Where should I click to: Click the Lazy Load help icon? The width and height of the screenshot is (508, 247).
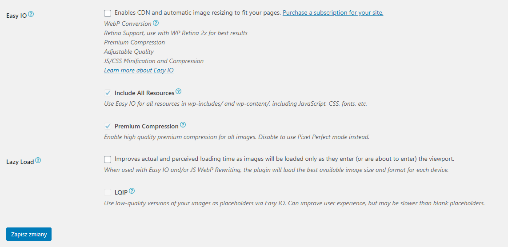[x=38, y=160]
